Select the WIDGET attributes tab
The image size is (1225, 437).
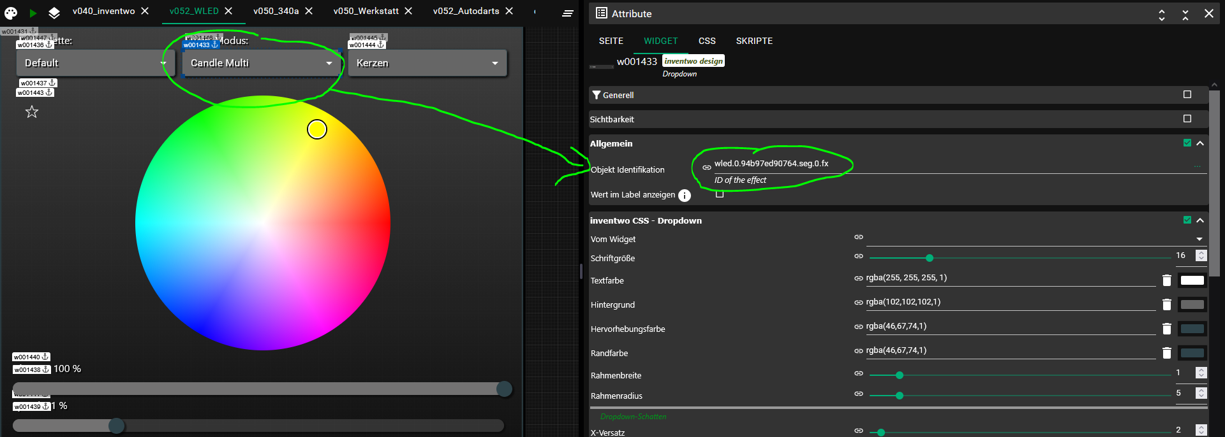point(660,41)
